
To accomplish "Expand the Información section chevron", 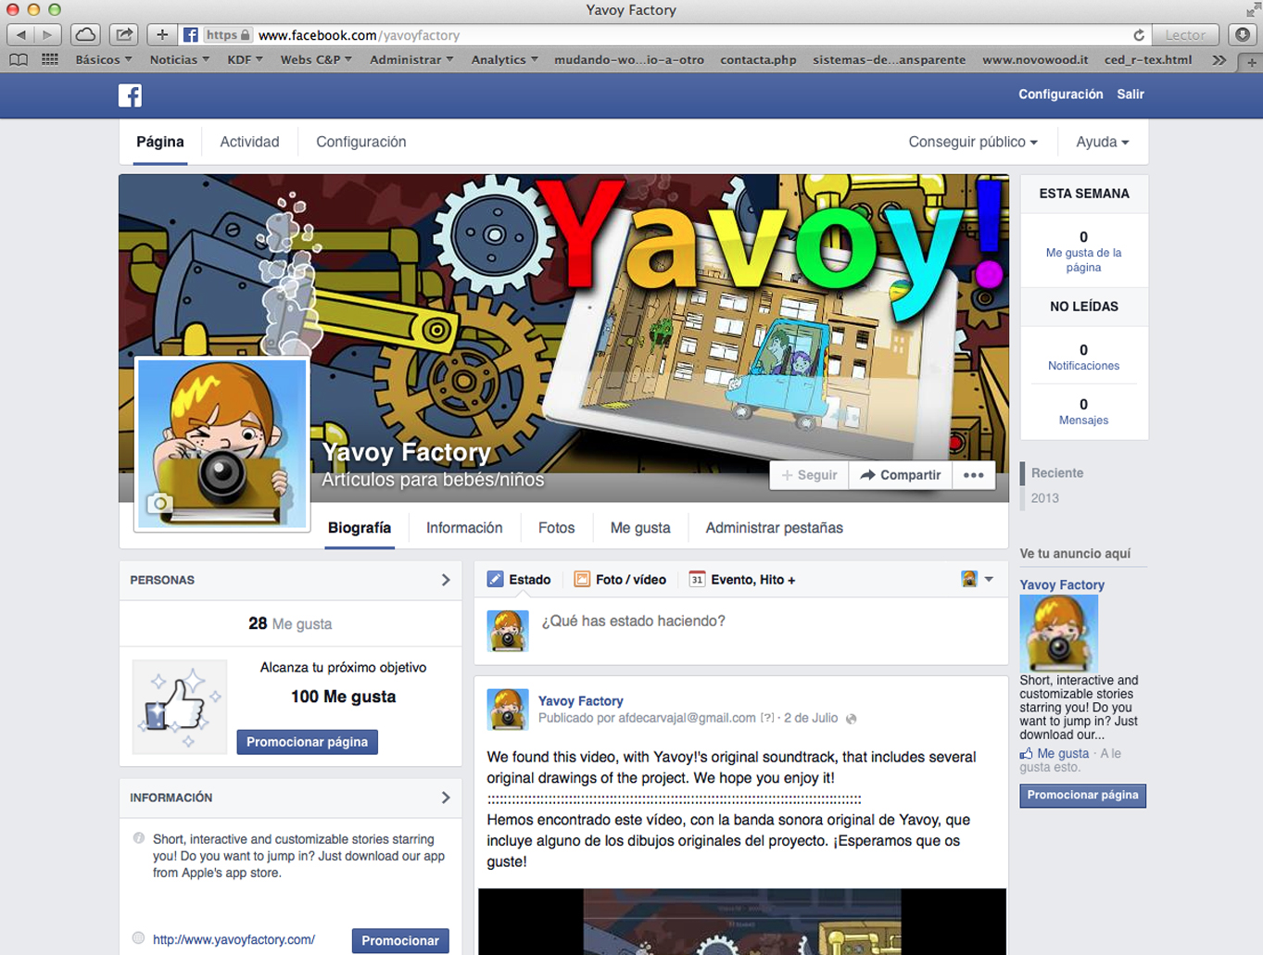I will pos(446,798).
